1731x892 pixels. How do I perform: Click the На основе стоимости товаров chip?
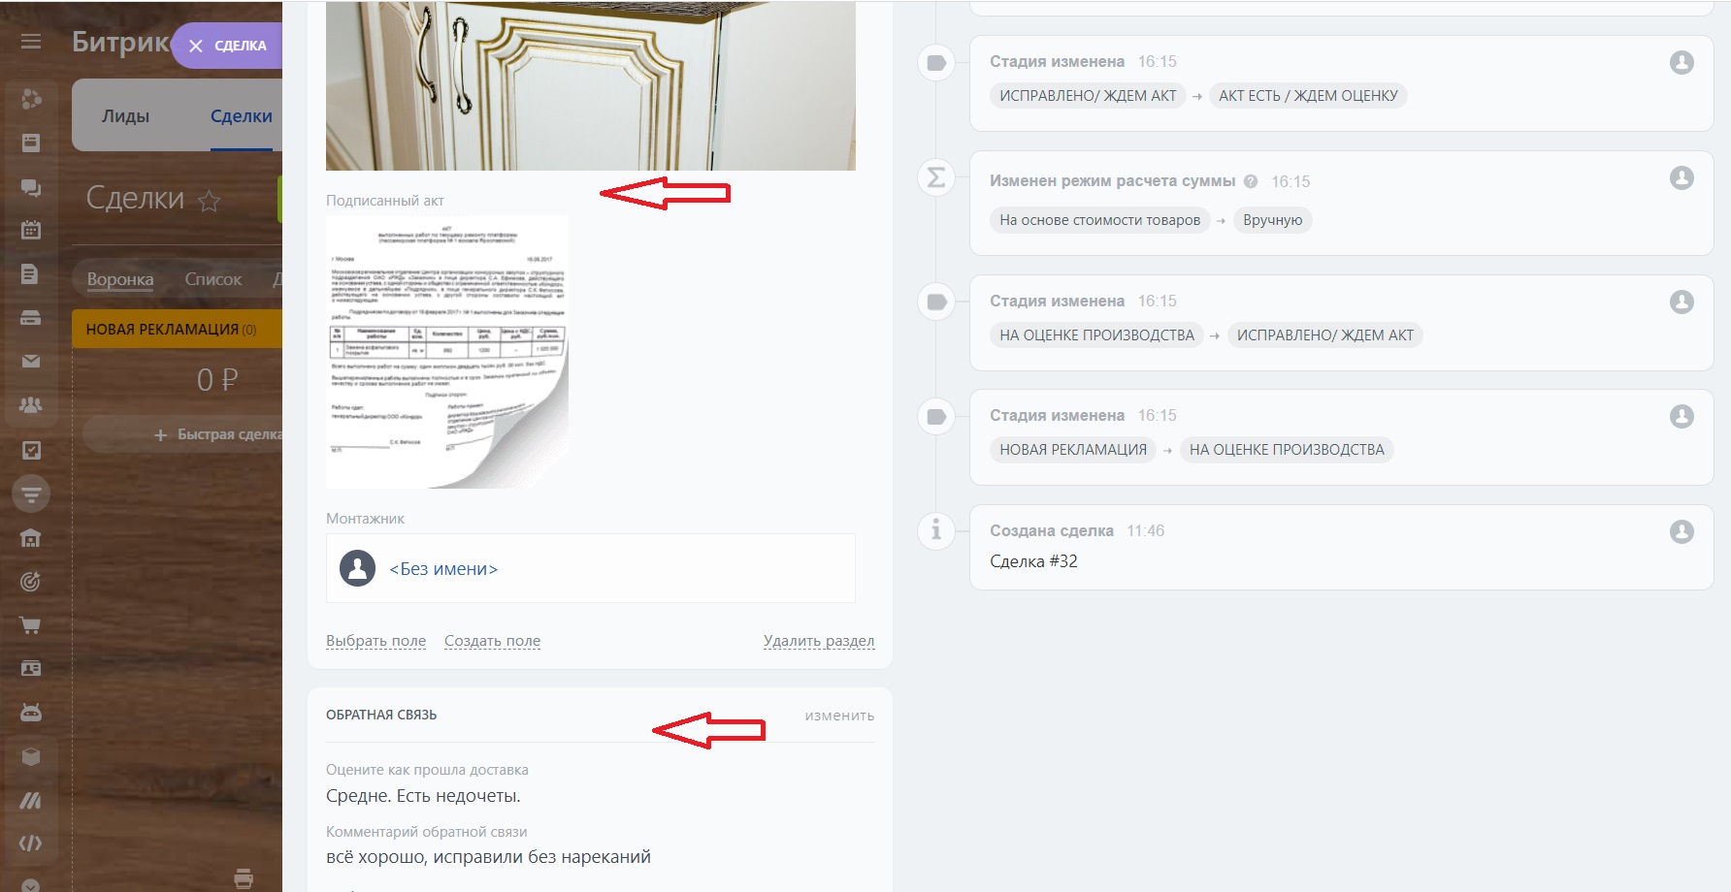[1100, 220]
